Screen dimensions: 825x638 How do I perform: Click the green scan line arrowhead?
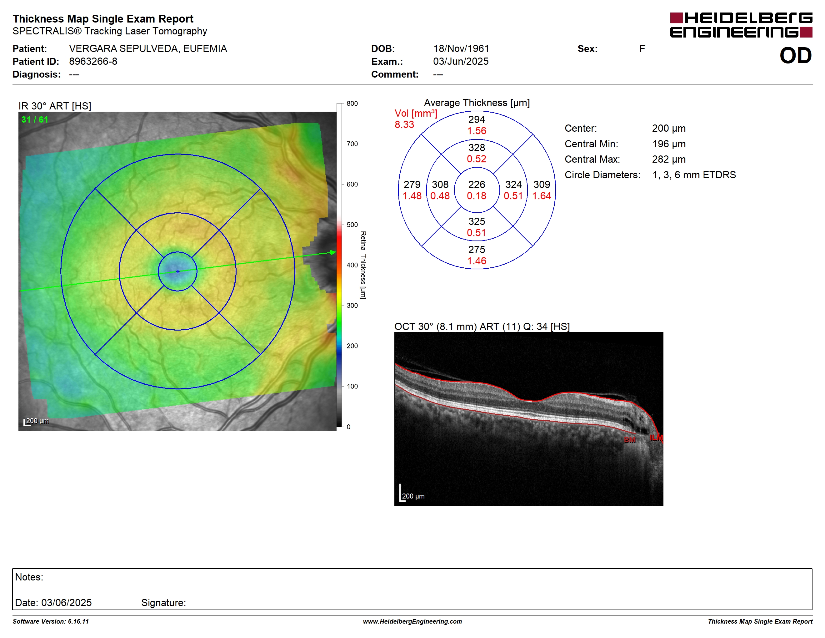coord(333,252)
